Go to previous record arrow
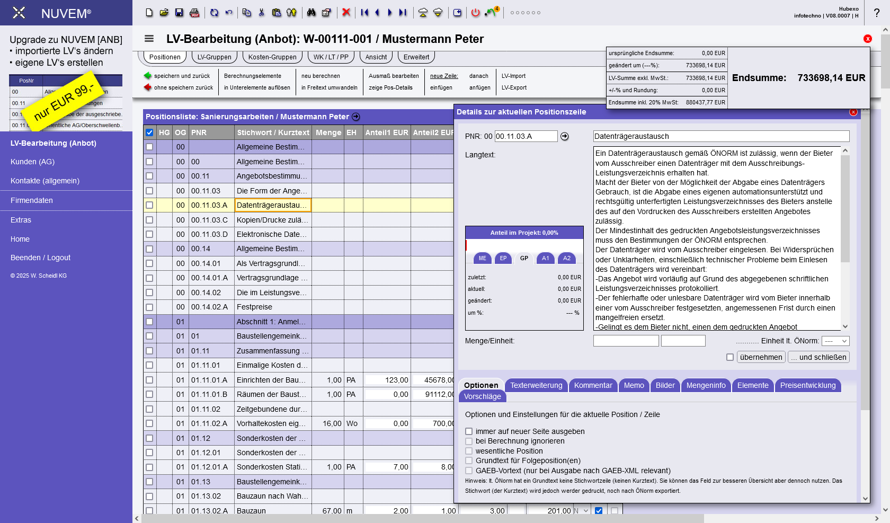Viewport: 890px width, 523px height. click(x=377, y=12)
